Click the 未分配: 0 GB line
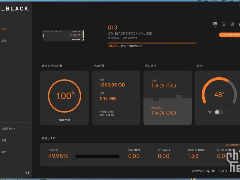 [106, 112]
